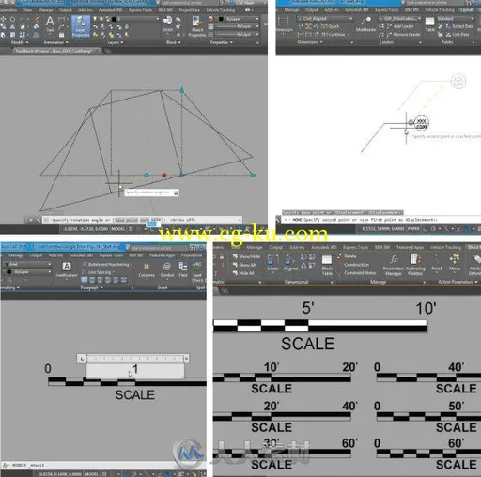Click the text editor ruler bar
This screenshot has height=477, width=481.
pyautogui.click(x=132, y=359)
